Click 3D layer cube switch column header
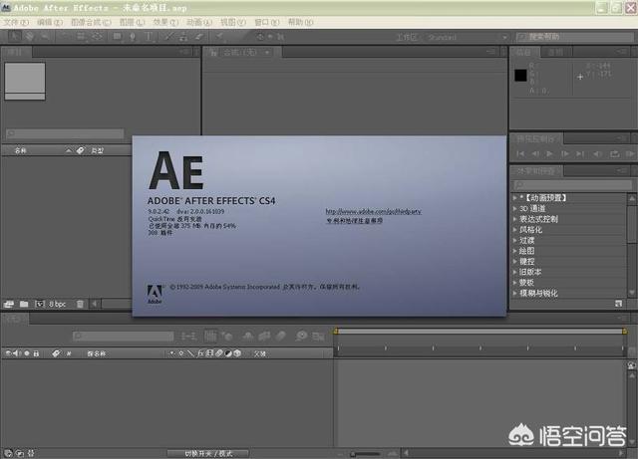Image resolution: width=638 pixels, height=459 pixels. point(237,353)
